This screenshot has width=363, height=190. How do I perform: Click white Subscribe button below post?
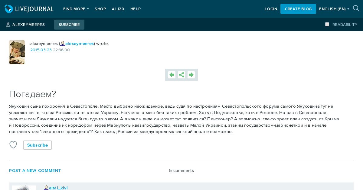[x=38, y=145]
